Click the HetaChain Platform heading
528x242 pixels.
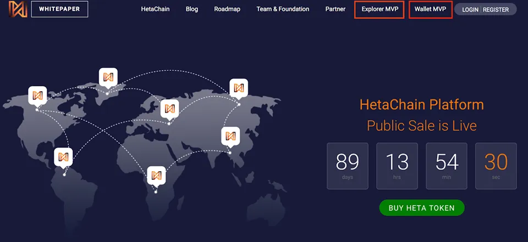pyautogui.click(x=422, y=104)
